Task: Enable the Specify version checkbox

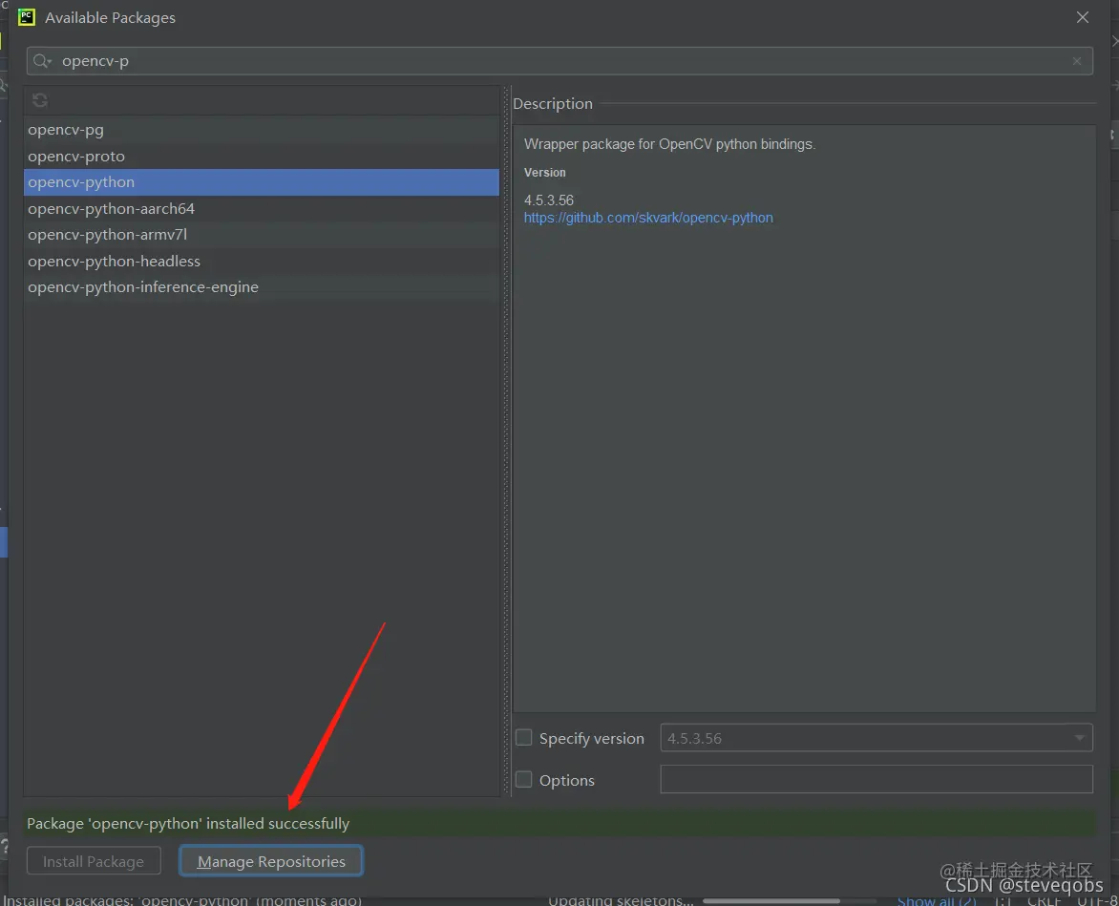Action: click(524, 738)
